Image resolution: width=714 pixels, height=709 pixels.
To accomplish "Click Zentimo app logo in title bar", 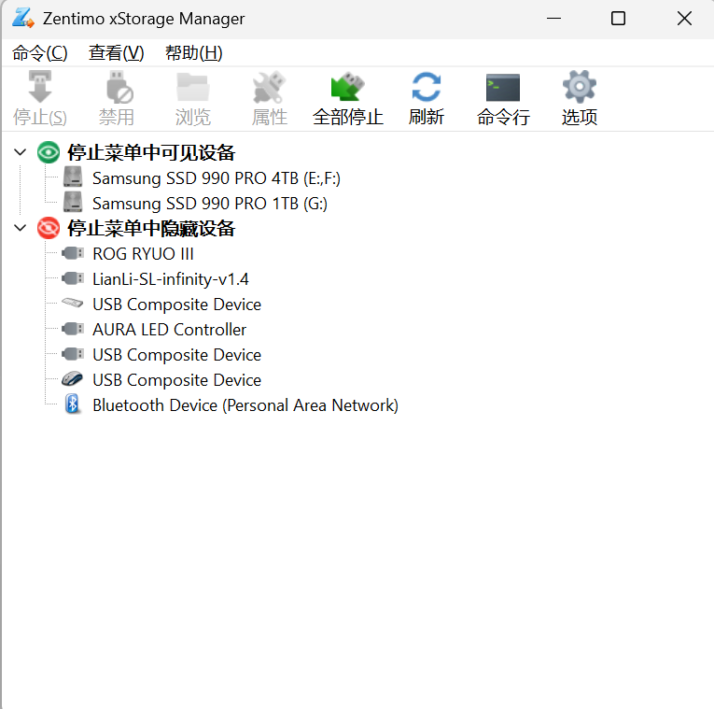I will click(22, 18).
